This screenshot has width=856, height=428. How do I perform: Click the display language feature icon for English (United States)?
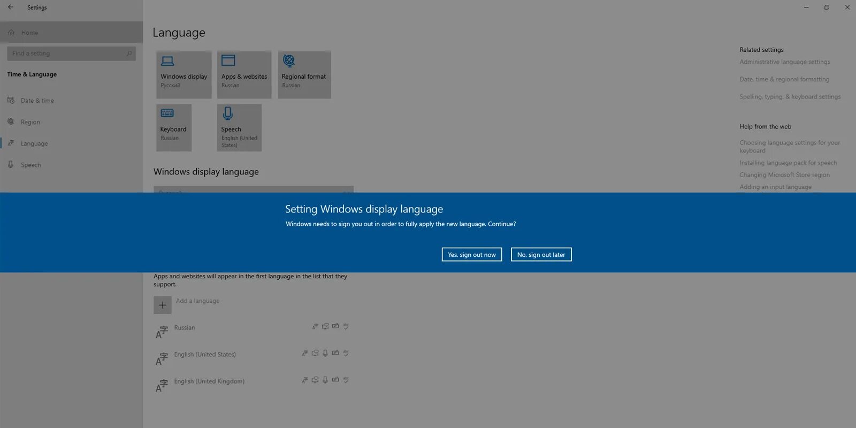point(305,353)
